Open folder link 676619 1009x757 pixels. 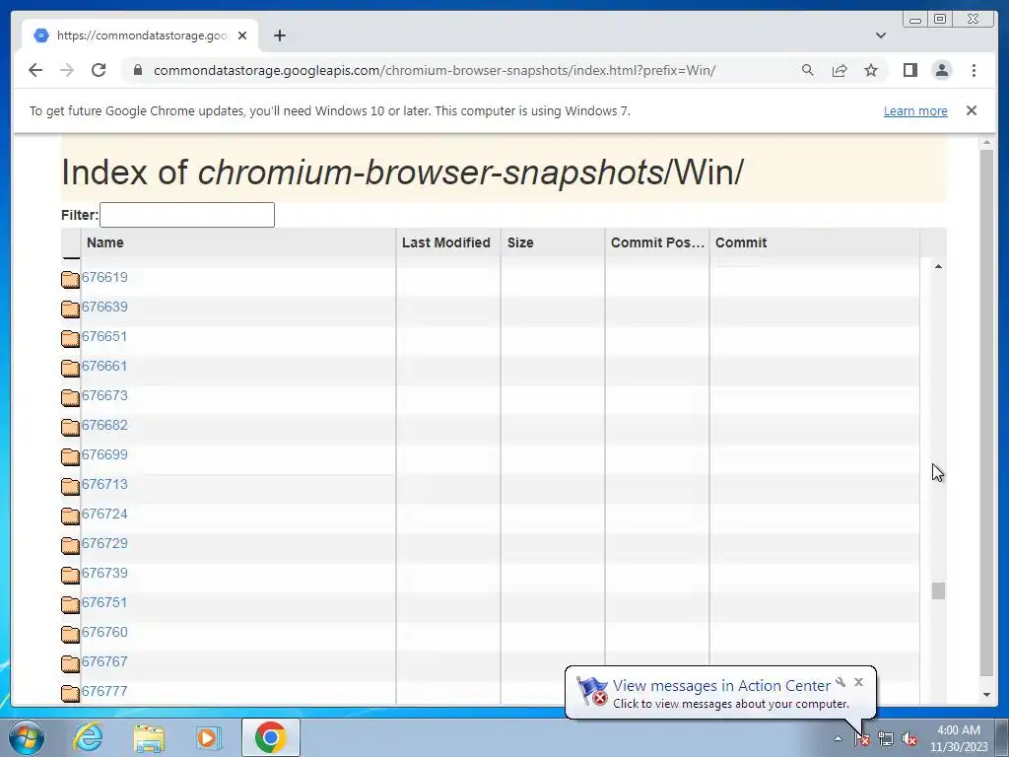tap(104, 277)
